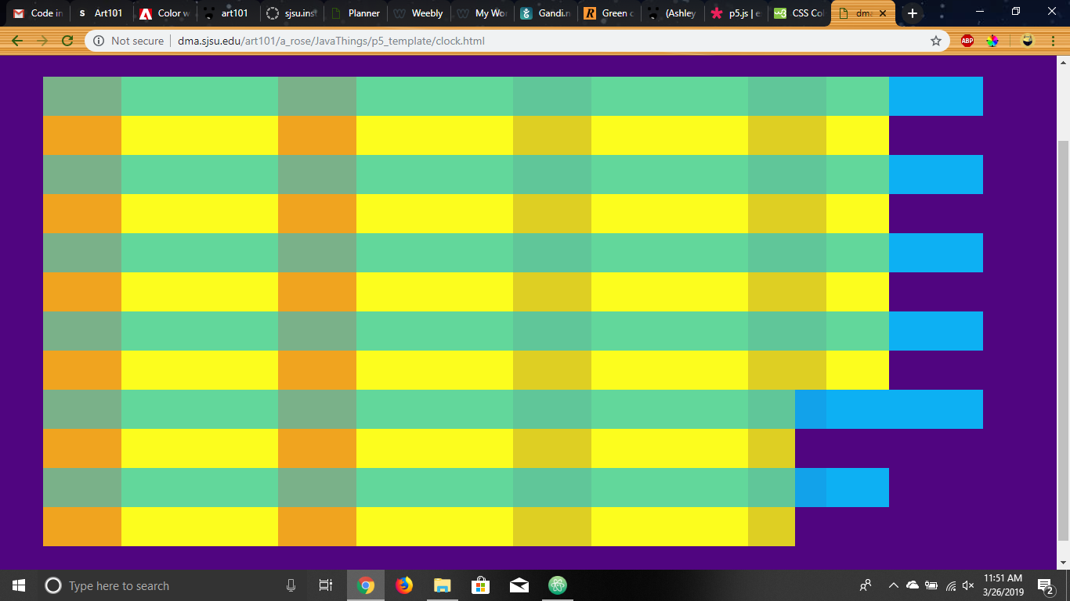Screen dimensions: 1070x601
Task: Click the browser forward arrow
Action: pos(42,41)
